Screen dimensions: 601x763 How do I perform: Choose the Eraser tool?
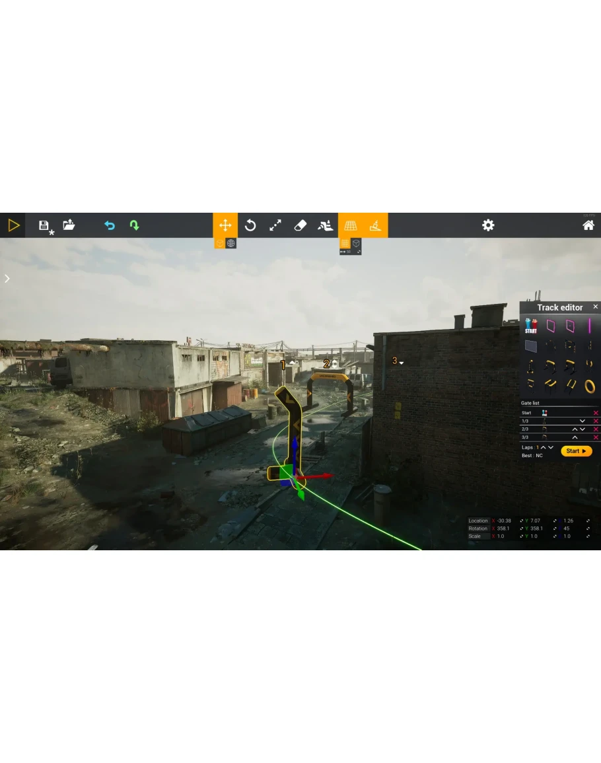[x=300, y=225]
